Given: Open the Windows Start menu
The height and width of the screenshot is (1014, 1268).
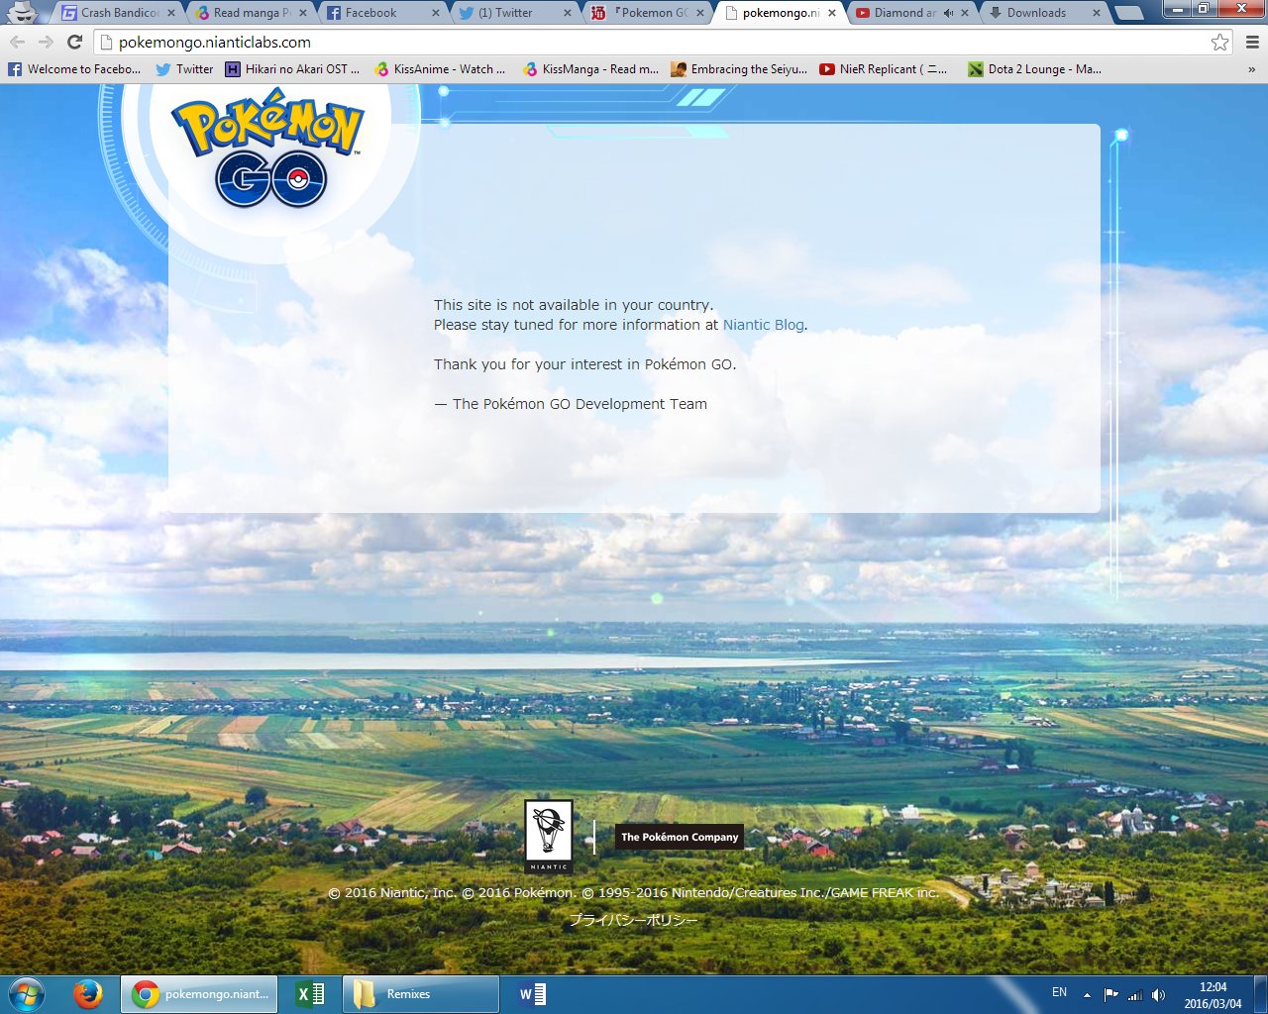Looking at the screenshot, I should click(x=27, y=994).
